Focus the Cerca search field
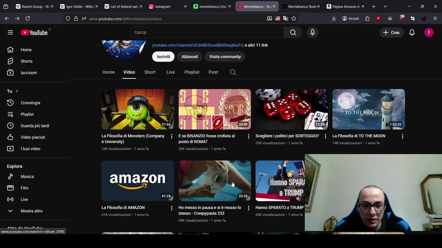The image size is (442, 248). [206, 32]
